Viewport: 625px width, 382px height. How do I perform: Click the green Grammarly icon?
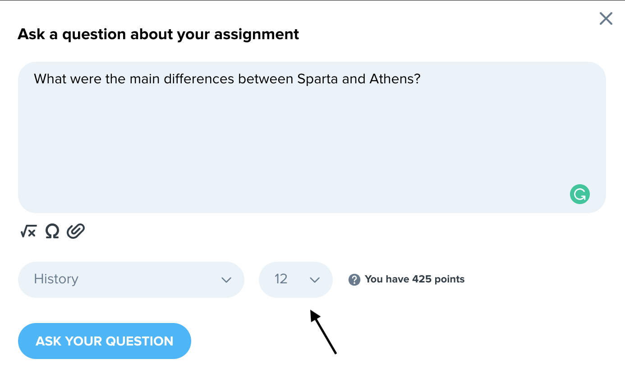click(579, 194)
